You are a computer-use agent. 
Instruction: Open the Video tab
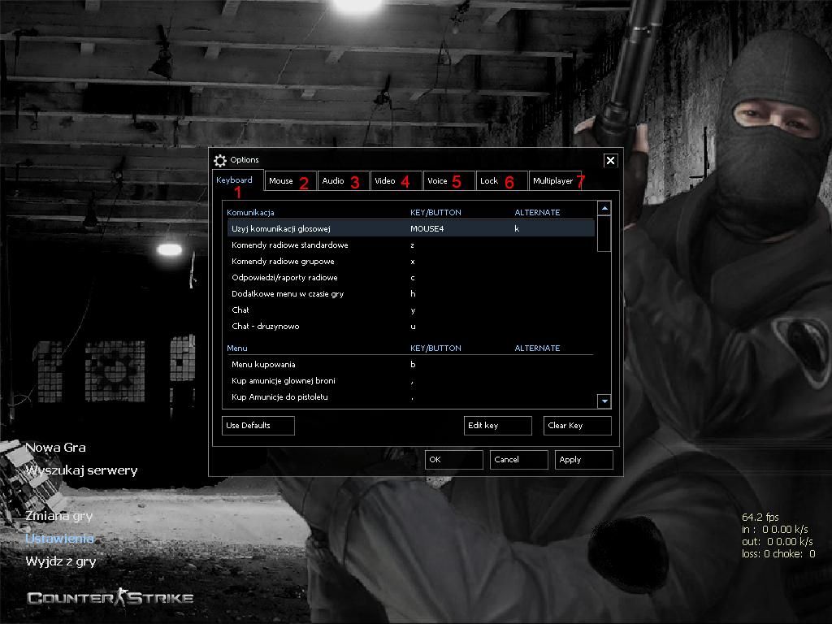click(x=396, y=181)
